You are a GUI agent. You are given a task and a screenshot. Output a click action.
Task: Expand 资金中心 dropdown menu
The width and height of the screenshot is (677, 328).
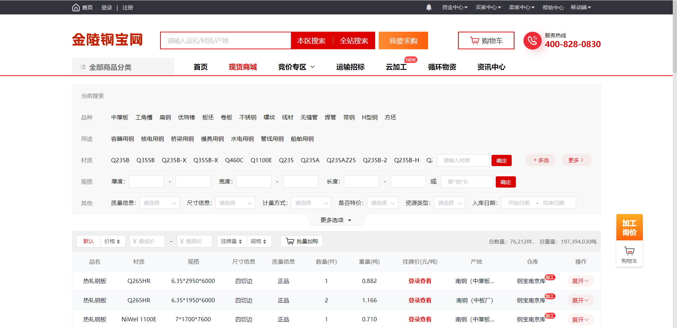455,7
